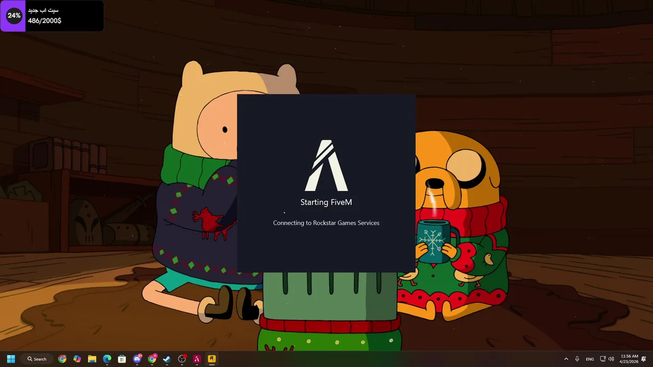Open the Chrome icon beside Copilot

[62, 359]
